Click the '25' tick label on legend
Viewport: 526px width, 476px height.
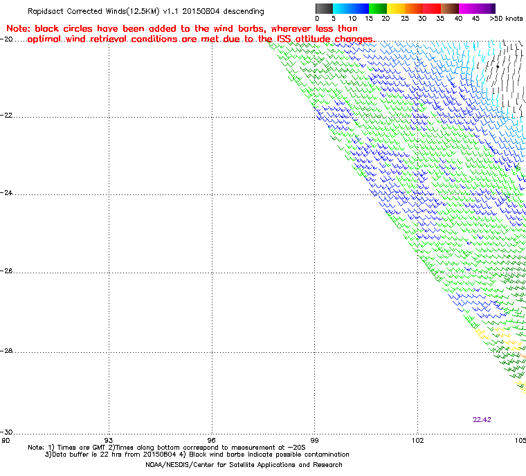[405, 19]
